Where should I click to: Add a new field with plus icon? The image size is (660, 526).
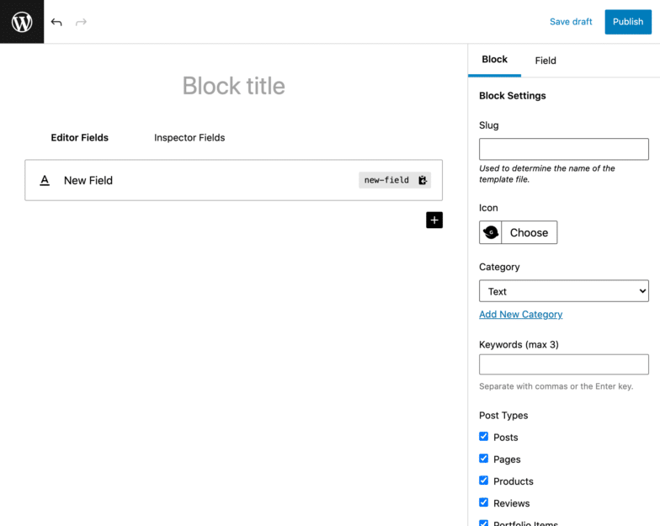click(434, 220)
